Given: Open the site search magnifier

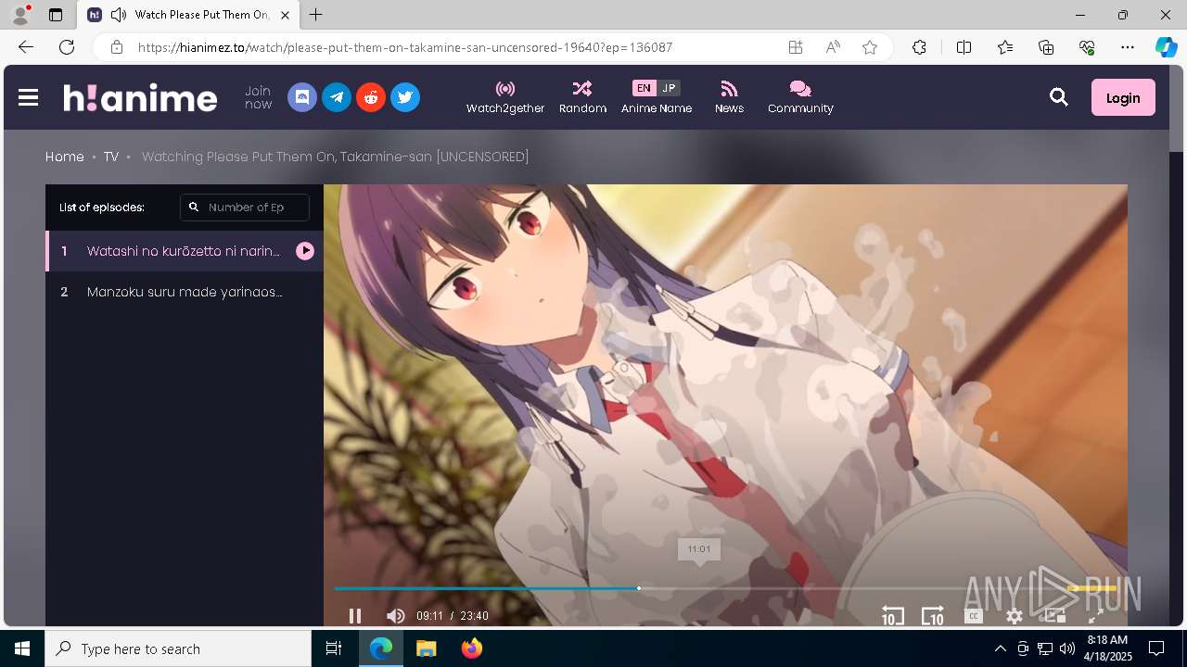Looking at the screenshot, I should pyautogui.click(x=1059, y=97).
